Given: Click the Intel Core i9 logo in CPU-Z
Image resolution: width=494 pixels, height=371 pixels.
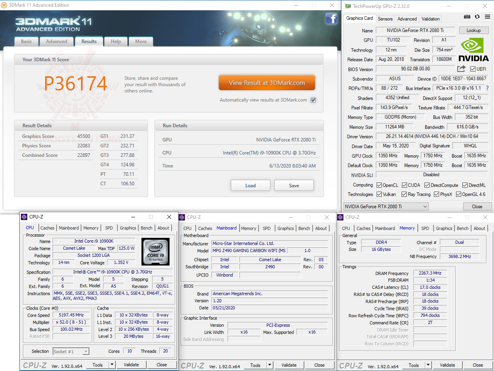Looking at the screenshot, I should pos(155,251).
